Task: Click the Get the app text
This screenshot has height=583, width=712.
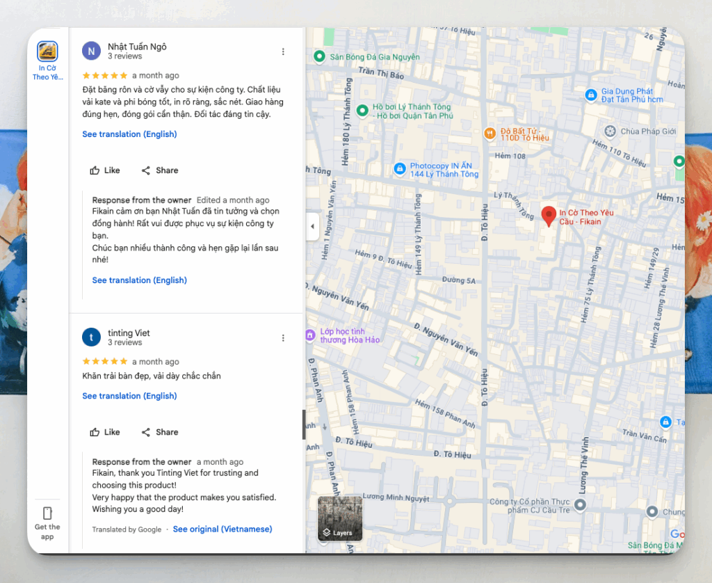Action: click(47, 532)
